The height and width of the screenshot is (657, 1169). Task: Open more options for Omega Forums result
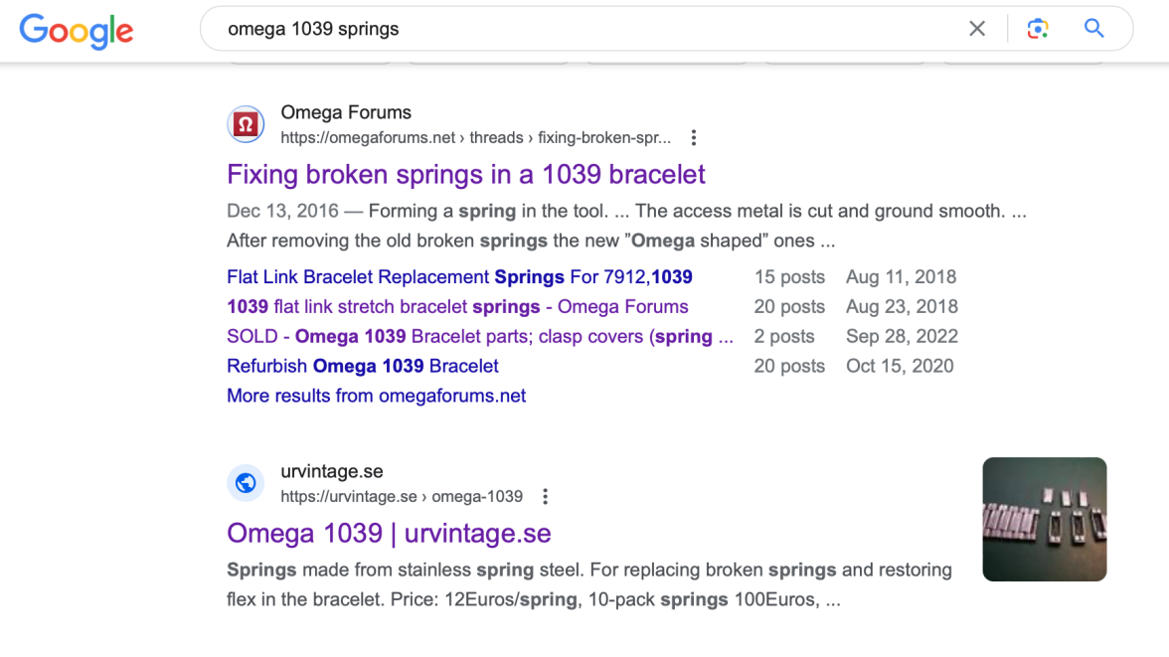694,138
